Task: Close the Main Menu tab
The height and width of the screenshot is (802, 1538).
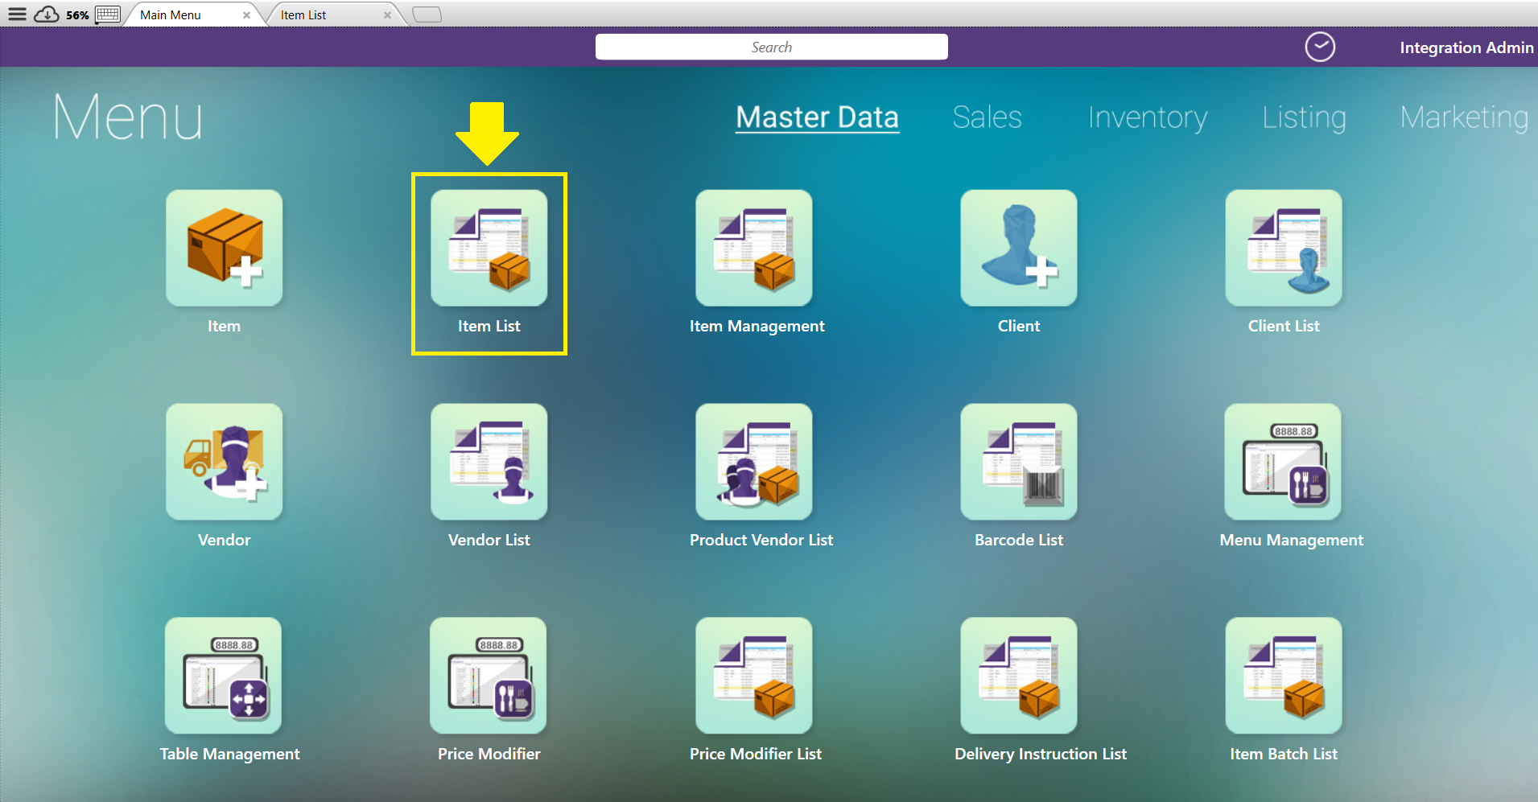Action: 246,15
